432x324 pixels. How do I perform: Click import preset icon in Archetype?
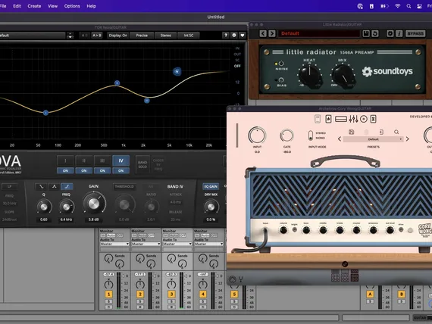(381, 132)
